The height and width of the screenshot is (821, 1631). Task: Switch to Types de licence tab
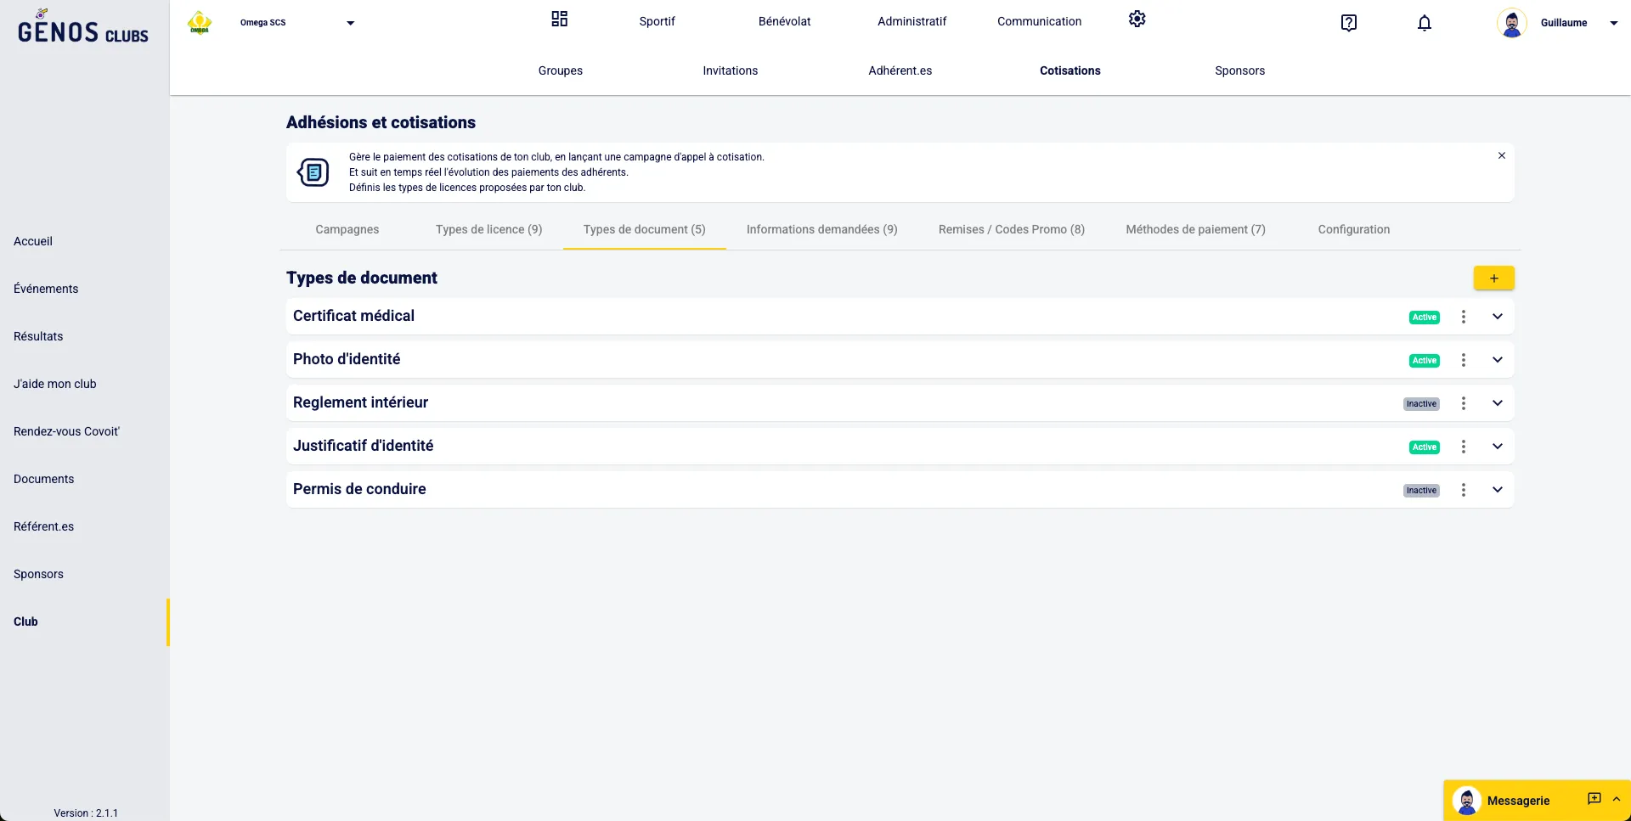(488, 229)
